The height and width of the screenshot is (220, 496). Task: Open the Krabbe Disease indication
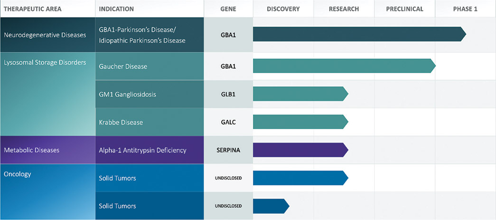pyautogui.click(x=121, y=122)
